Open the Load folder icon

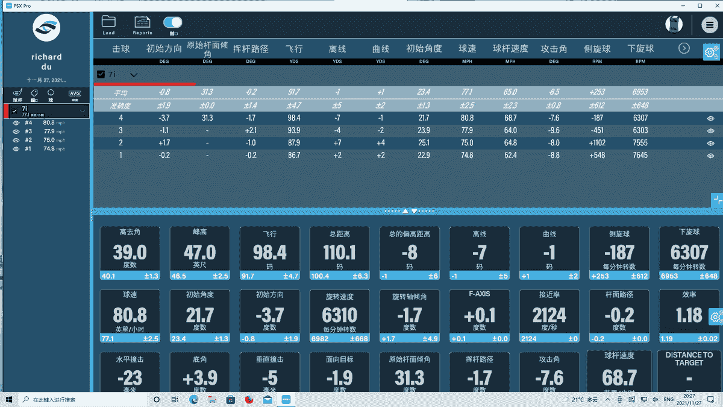[x=108, y=25]
